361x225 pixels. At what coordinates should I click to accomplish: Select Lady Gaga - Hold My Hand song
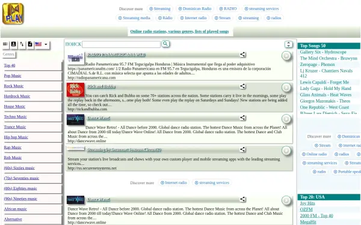pyautogui.click(x=326, y=88)
